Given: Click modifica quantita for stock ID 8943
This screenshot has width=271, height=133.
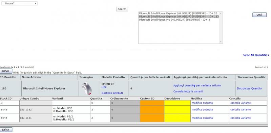Looking at the screenshot, I should tap(202, 110).
